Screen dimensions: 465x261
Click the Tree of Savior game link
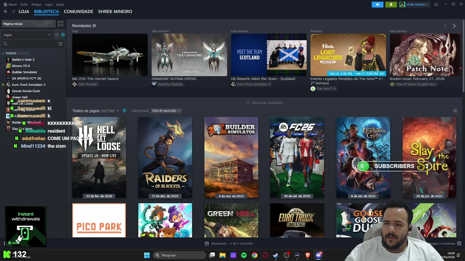click(x=416, y=84)
